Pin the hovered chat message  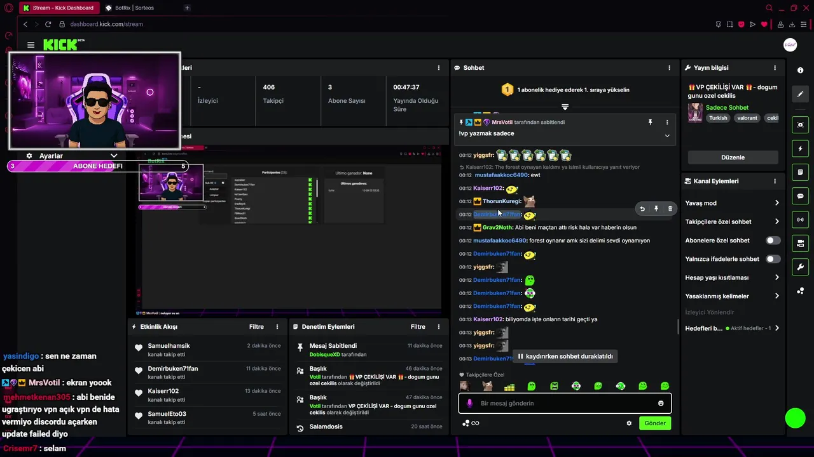pyautogui.click(x=656, y=208)
